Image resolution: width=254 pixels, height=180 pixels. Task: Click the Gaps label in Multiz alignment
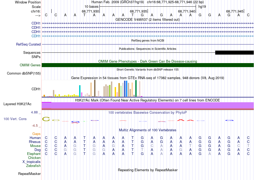coord(36,134)
